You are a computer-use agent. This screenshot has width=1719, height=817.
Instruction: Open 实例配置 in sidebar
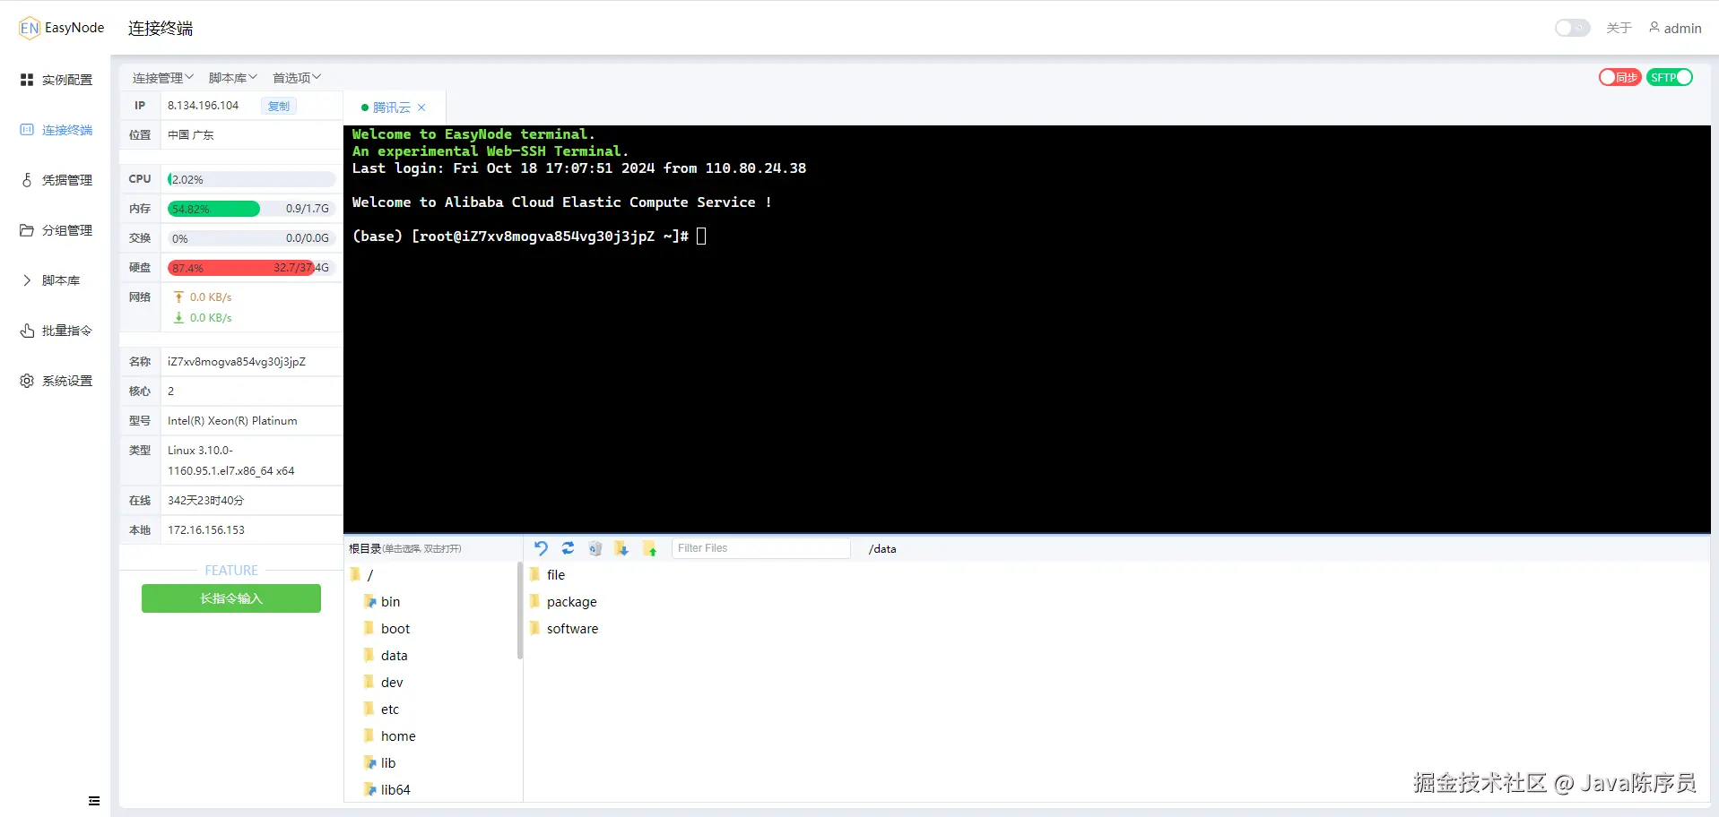(56, 80)
